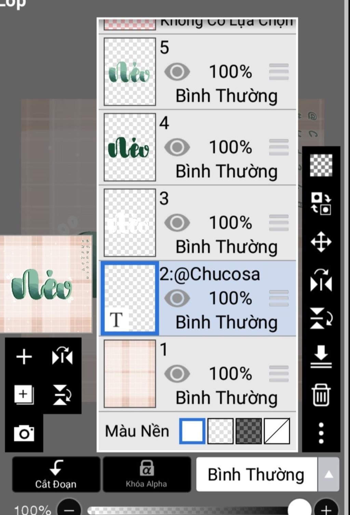Viewport: 350px width, 515px height.
Task: Open the three-dot more options menu
Action: point(321,433)
